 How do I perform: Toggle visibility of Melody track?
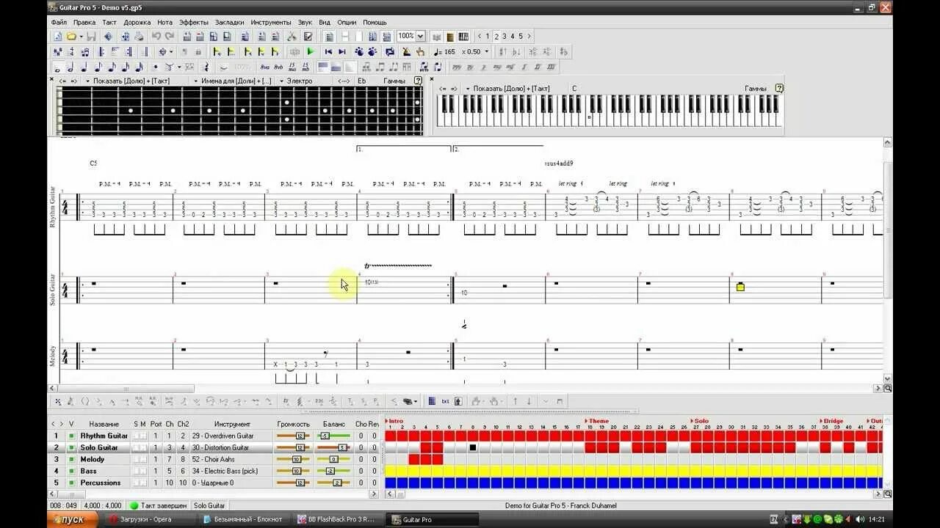click(71, 459)
